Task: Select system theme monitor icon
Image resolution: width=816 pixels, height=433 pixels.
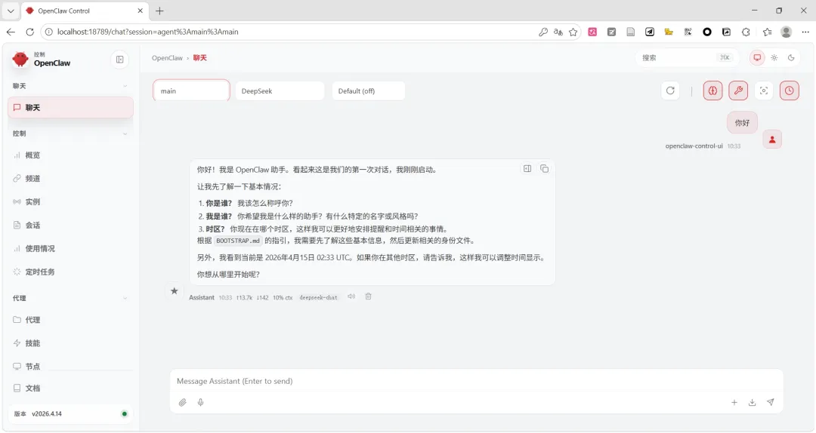Action: [757, 57]
